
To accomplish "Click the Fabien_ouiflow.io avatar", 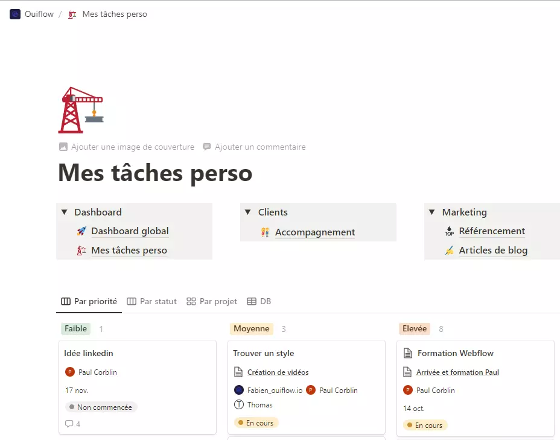I will (239, 391).
